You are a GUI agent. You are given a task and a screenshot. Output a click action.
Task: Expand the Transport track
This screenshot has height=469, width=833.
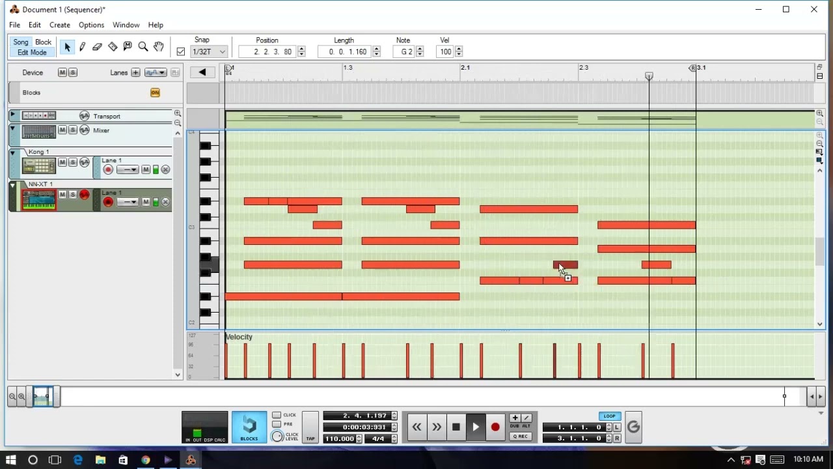[x=12, y=115]
